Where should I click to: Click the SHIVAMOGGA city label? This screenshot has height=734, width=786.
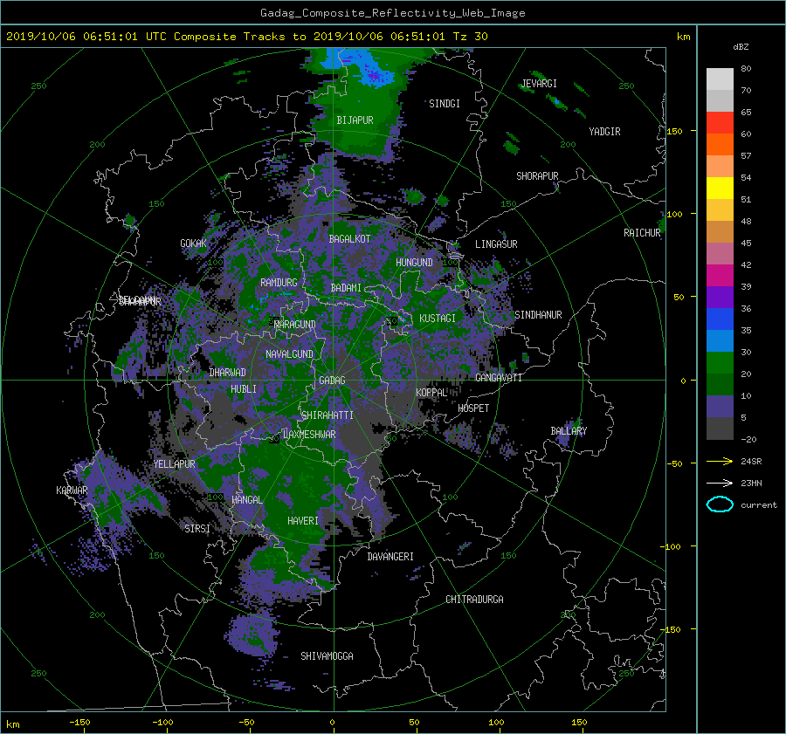point(327,655)
